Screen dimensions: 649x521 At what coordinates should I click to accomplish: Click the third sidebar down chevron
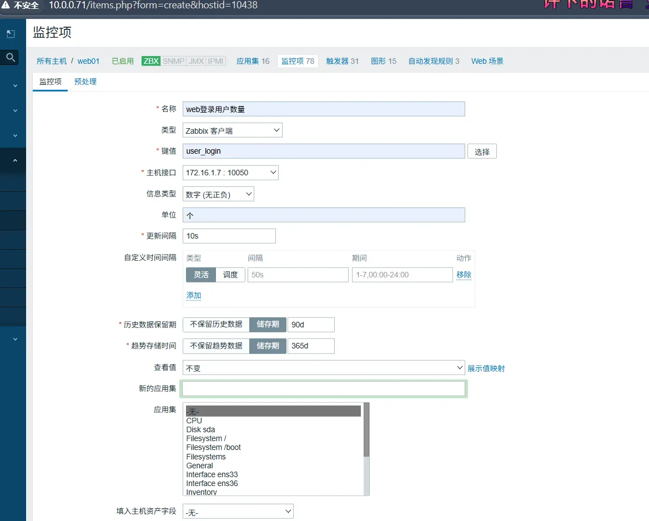click(15, 135)
